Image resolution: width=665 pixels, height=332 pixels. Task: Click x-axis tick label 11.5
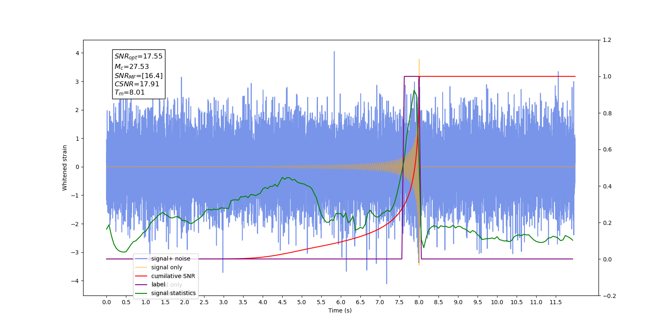click(556, 302)
